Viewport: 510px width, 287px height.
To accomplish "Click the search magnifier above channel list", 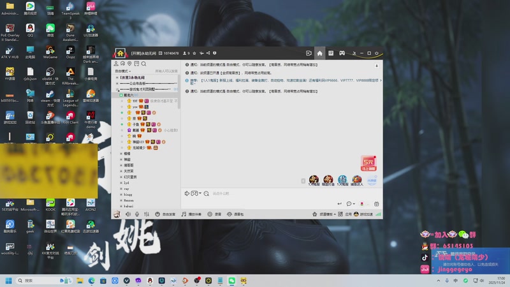I will 144,63.
